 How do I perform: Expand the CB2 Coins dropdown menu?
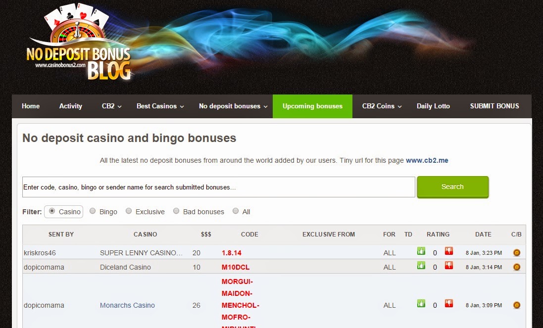coord(382,106)
